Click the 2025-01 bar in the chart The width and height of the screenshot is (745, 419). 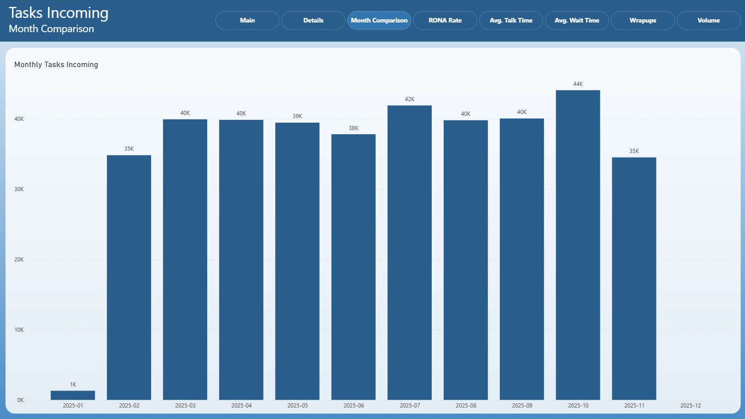73,395
